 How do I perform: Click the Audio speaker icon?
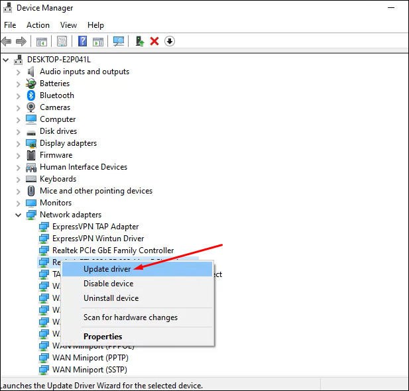pyautogui.click(x=31, y=72)
